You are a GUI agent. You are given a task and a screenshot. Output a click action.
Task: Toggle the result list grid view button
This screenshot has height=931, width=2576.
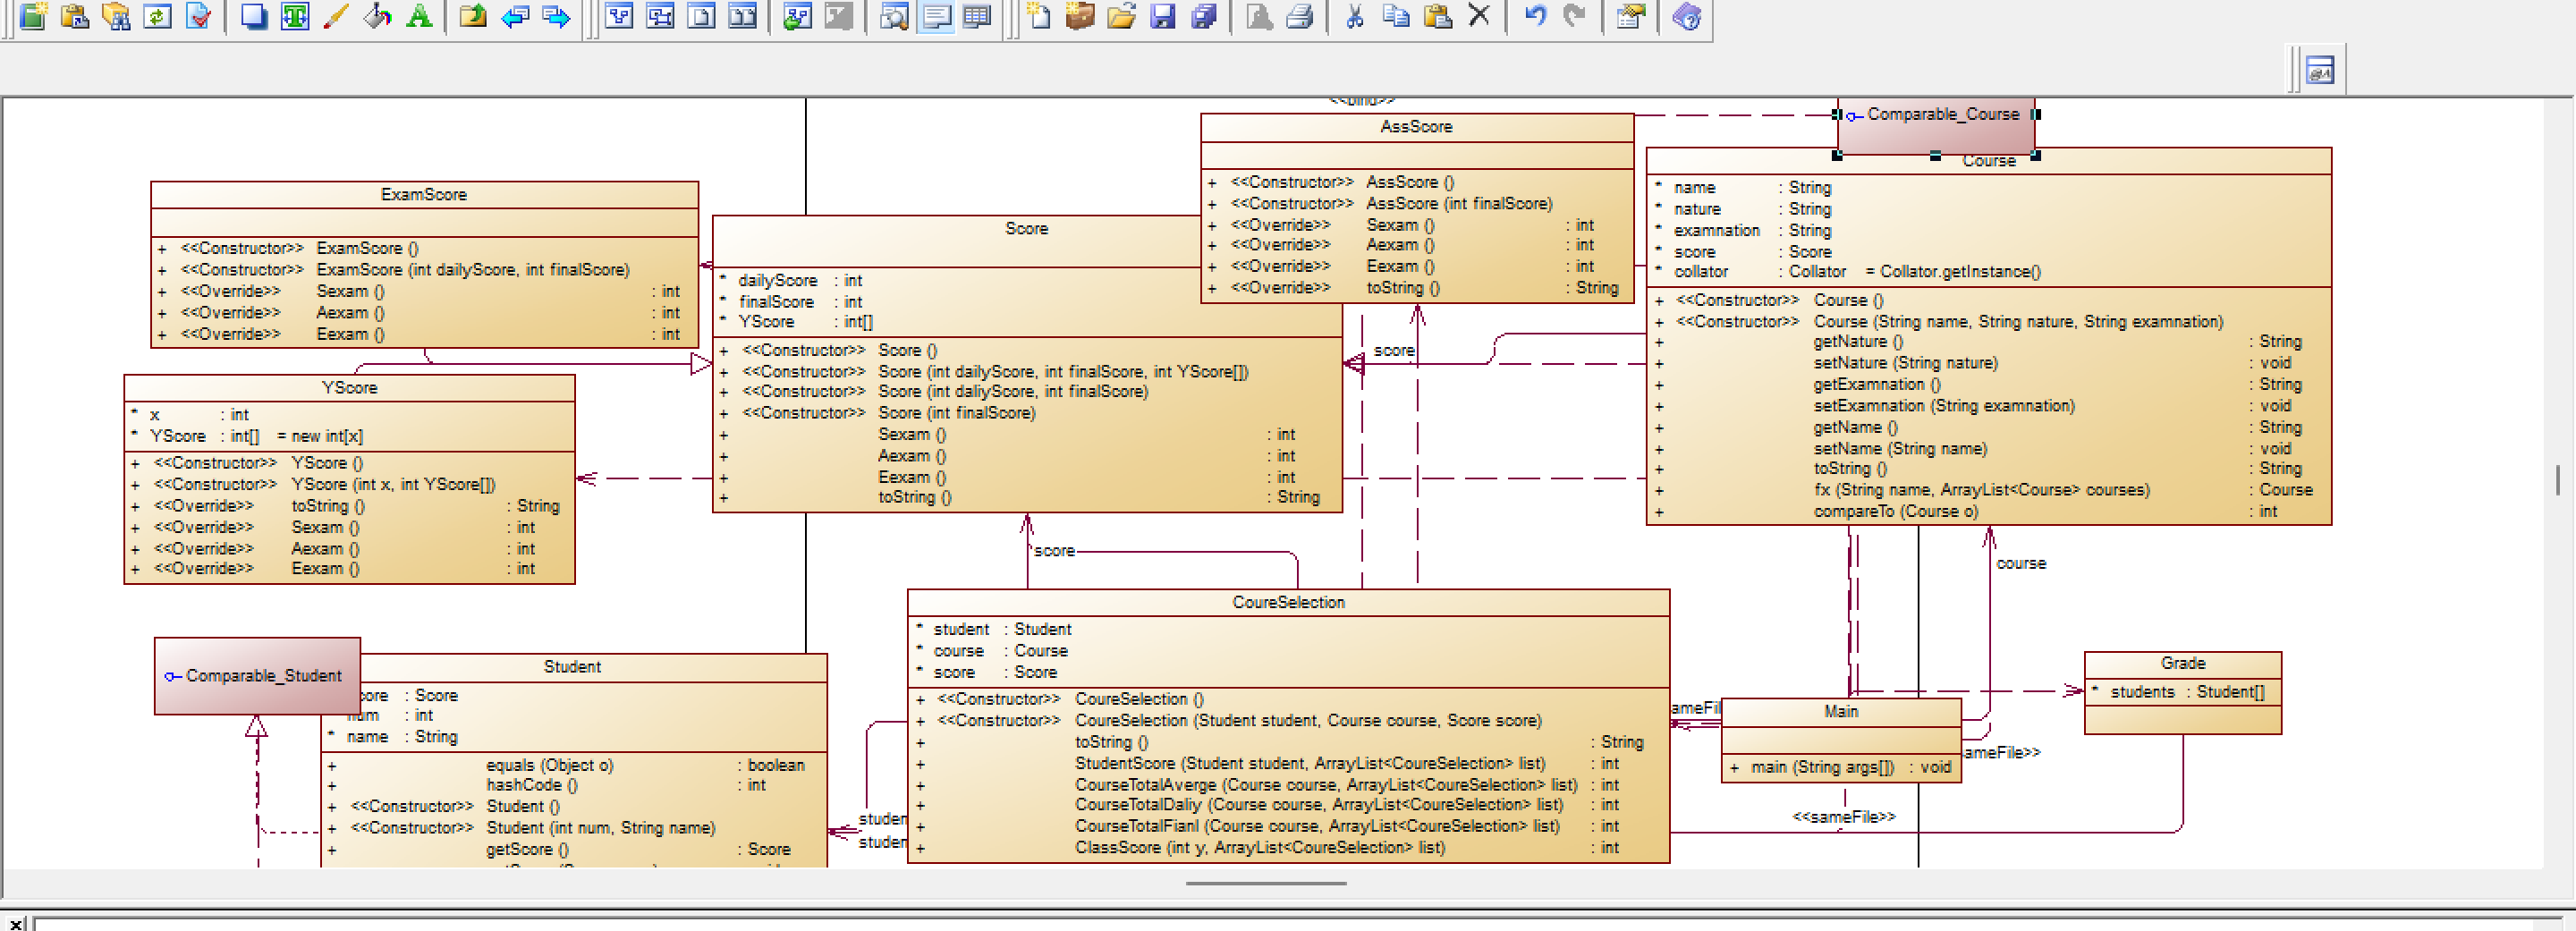click(977, 16)
